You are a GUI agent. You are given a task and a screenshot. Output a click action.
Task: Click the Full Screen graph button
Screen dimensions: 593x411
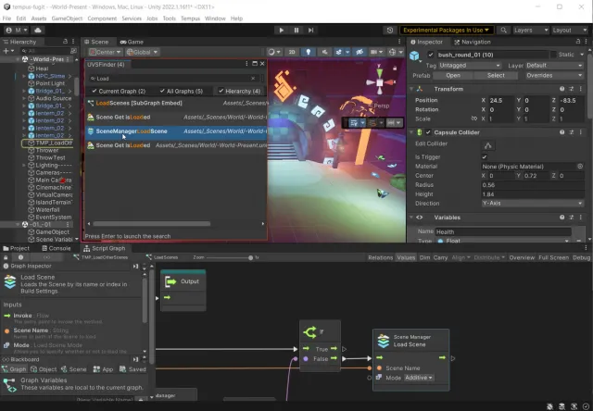coord(553,257)
